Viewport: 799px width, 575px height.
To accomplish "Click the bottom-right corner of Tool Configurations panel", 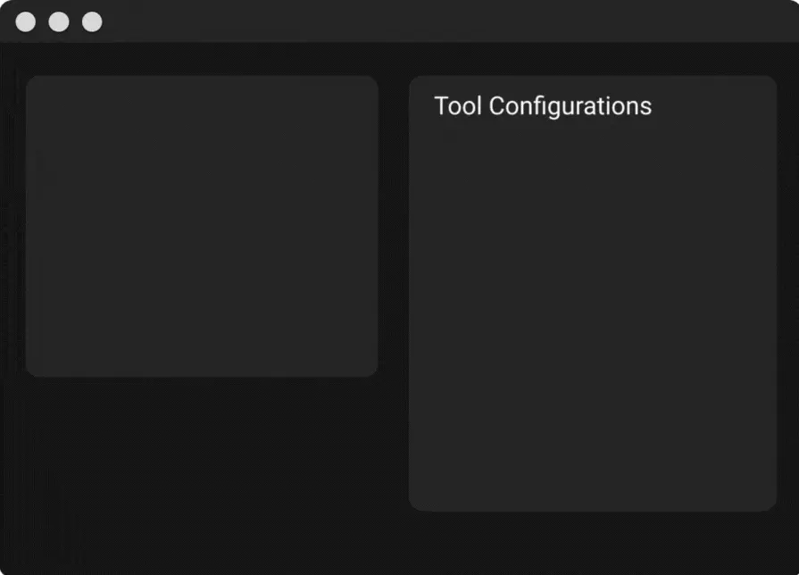I will (770, 504).
